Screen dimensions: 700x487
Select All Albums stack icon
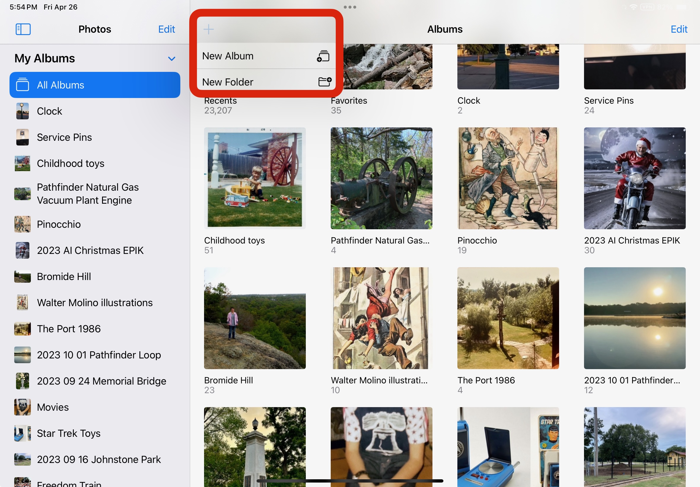tap(23, 85)
